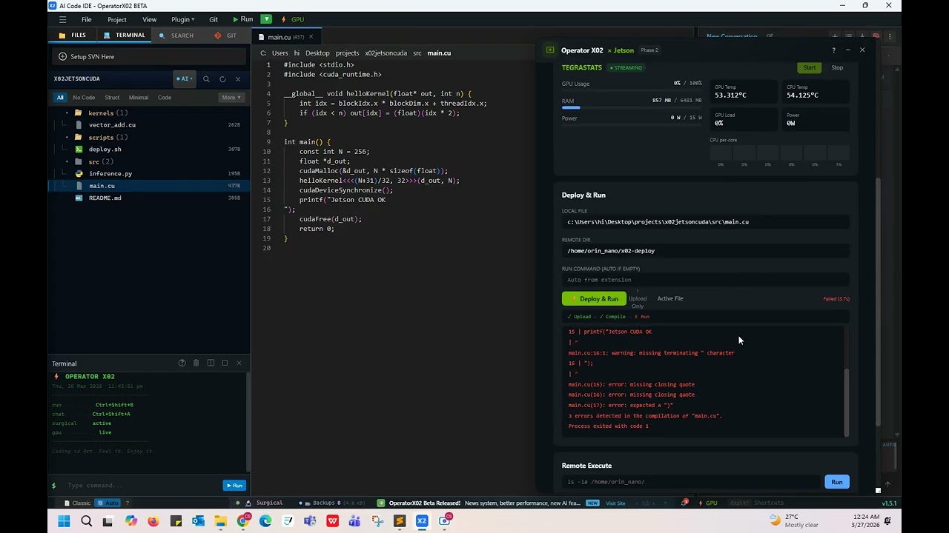Open the AI mode dropdown in explorer header
The width and height of the screenshot is (949, 533).
185,78
